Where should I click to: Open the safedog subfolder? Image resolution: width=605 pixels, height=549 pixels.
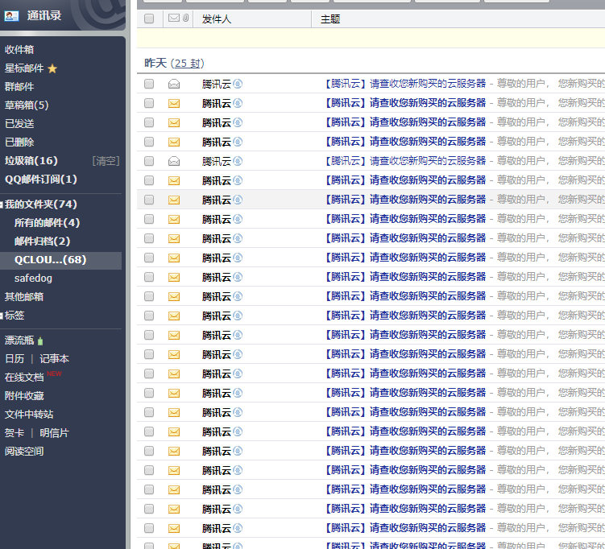click(x=33, y=279)
